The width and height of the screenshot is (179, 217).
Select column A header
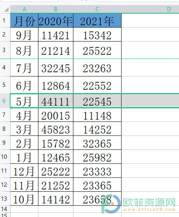[x=24, y=9]
